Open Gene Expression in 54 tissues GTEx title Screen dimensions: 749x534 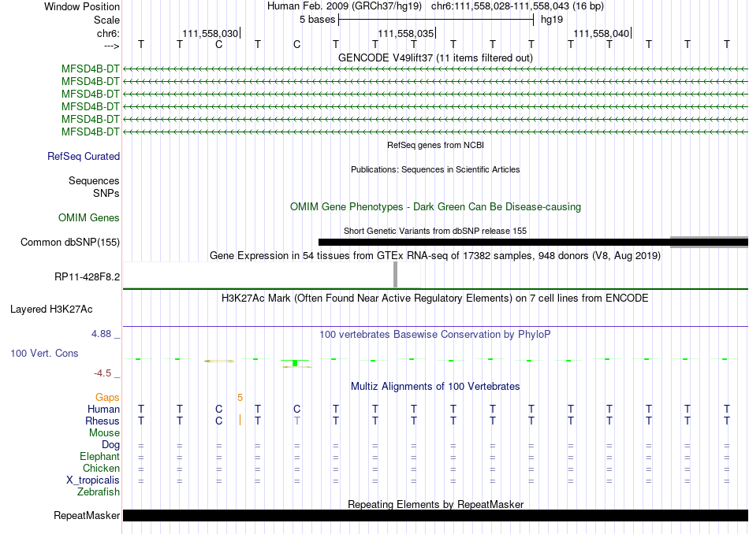435,256
